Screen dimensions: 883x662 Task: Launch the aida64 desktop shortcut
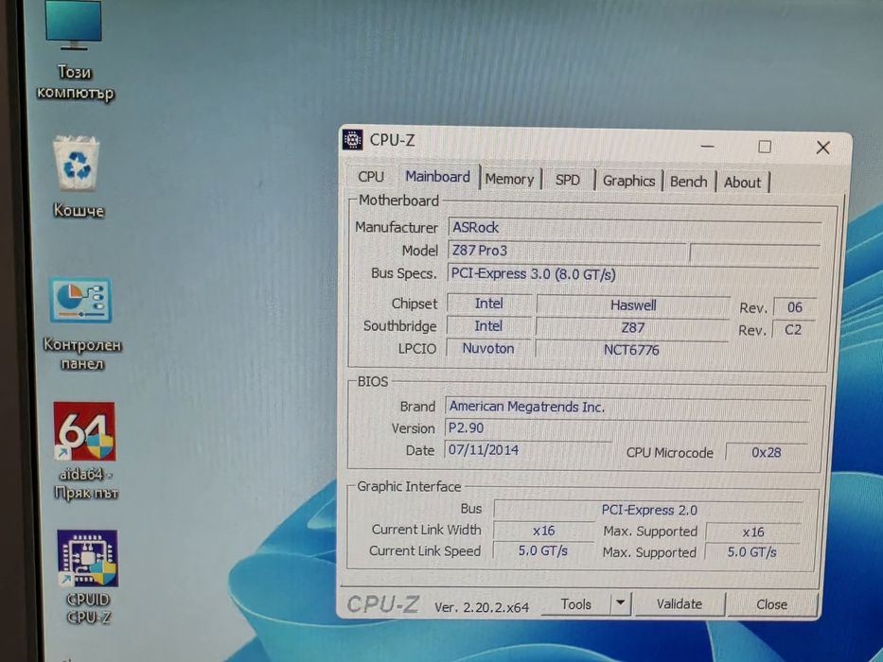pos(85,450)
